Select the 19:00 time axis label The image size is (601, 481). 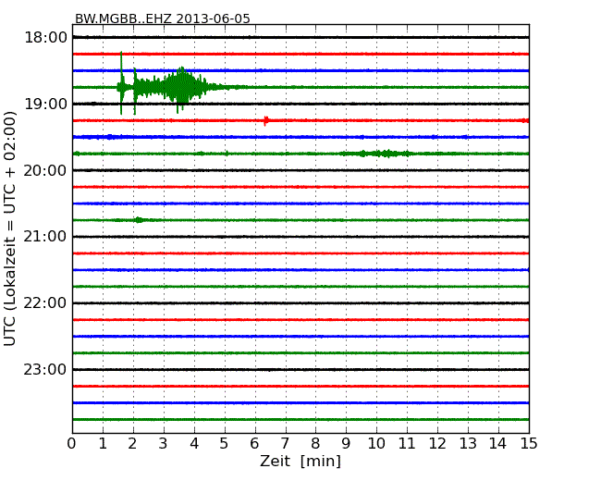pyautogui.click(x=45, y=104)
